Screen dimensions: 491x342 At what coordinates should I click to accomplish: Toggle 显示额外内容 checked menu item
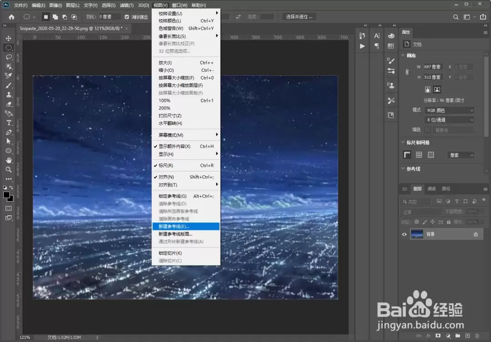click(186, 146)
